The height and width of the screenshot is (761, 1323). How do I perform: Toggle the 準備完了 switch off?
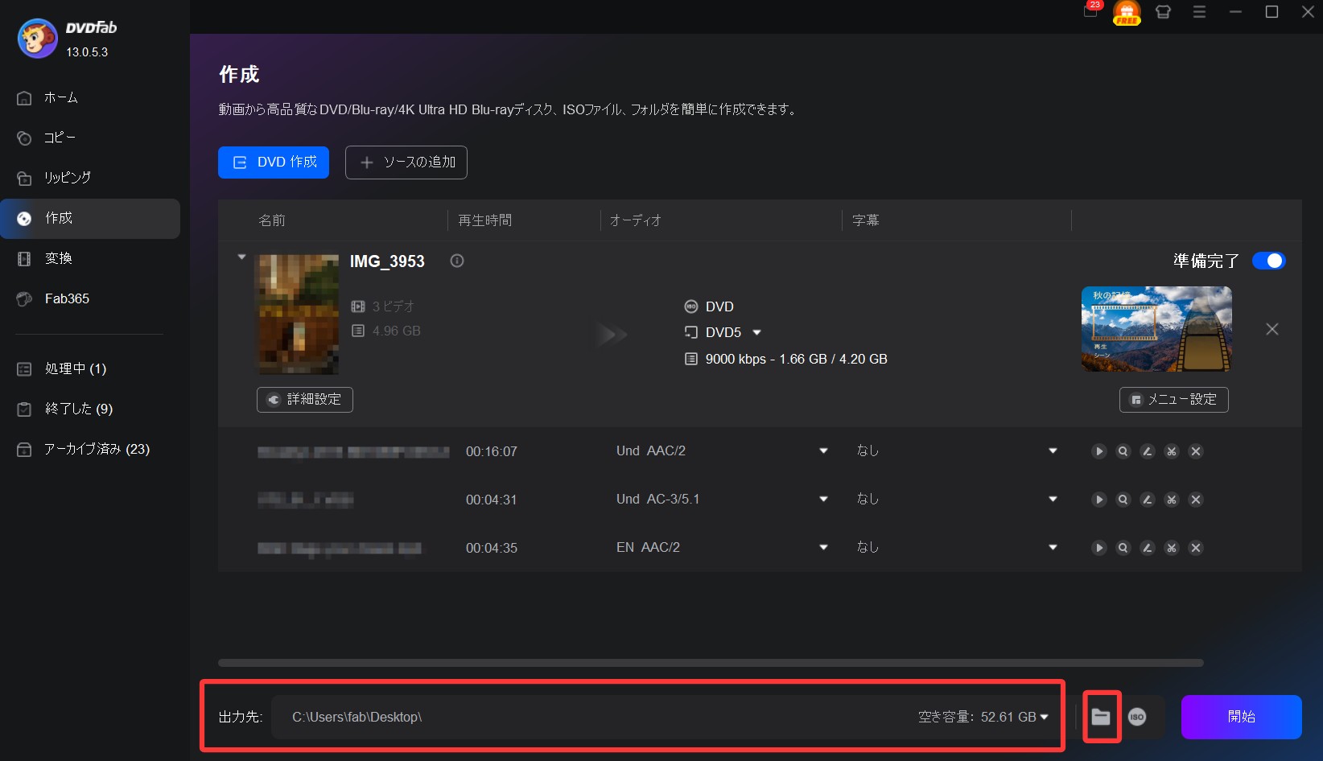click(1268, 261)
